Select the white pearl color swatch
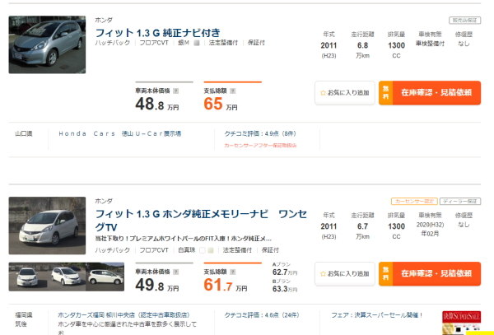The image size is (494, 335). point(203,250)
